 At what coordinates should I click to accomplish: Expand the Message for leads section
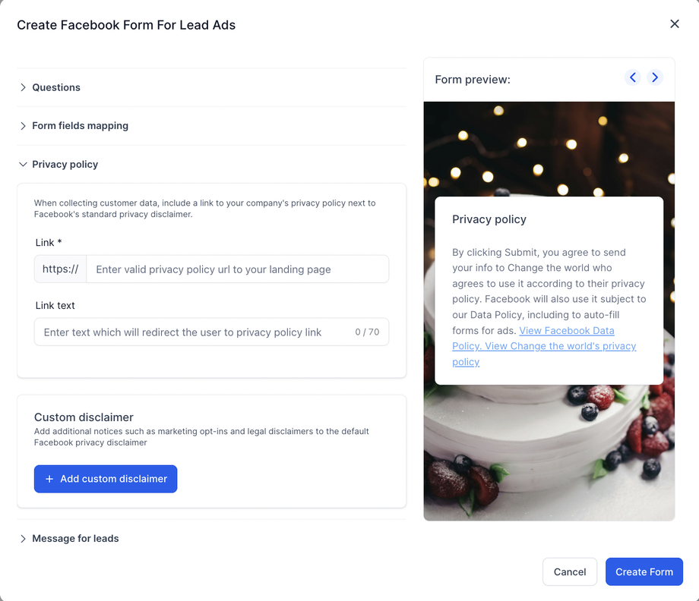point(75,539)
